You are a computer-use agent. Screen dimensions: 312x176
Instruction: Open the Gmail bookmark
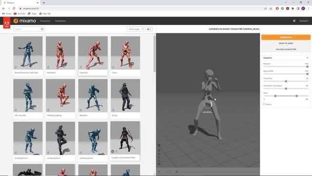7,14
